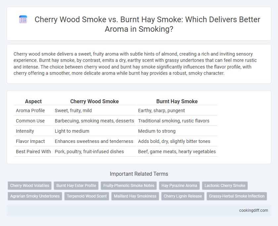
Task: Click 'Traditional smoking, rustic flavors' cell
Action: pos(177,121)
